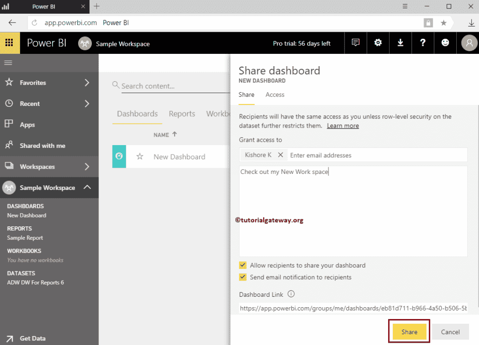This screenshot has width=479, height=345.
Task: Open the Reports tab in content view
Action: (182, 113)
